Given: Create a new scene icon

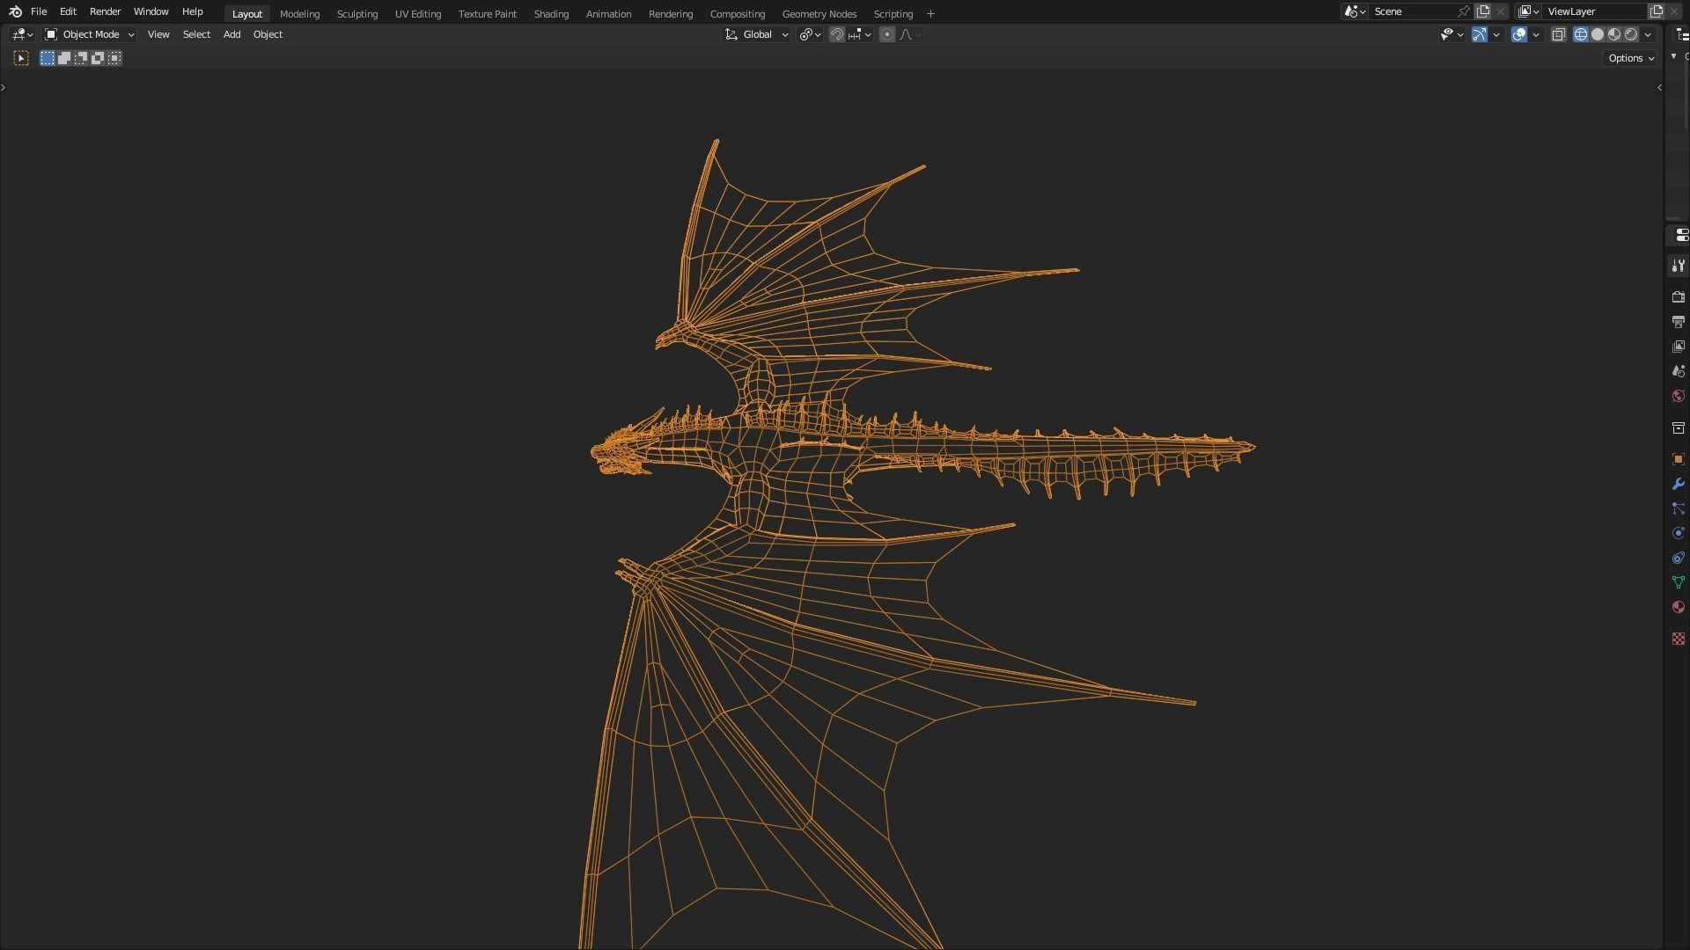Looking at the screenshot, I should coord(1483,11).
